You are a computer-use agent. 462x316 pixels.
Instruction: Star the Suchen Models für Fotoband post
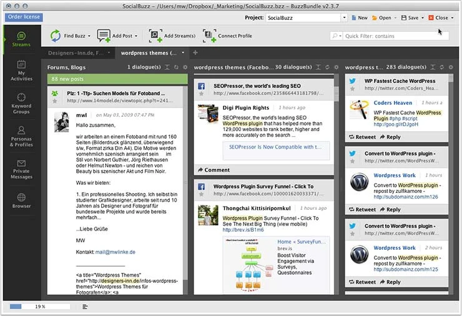coord(54,101)
